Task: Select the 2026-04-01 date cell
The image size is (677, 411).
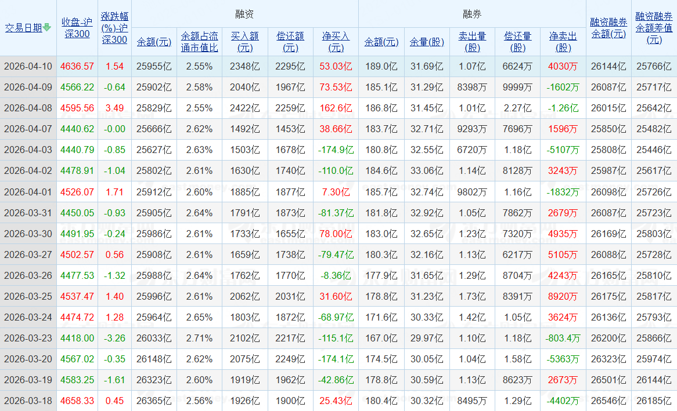Action: [x=28, y=191]
